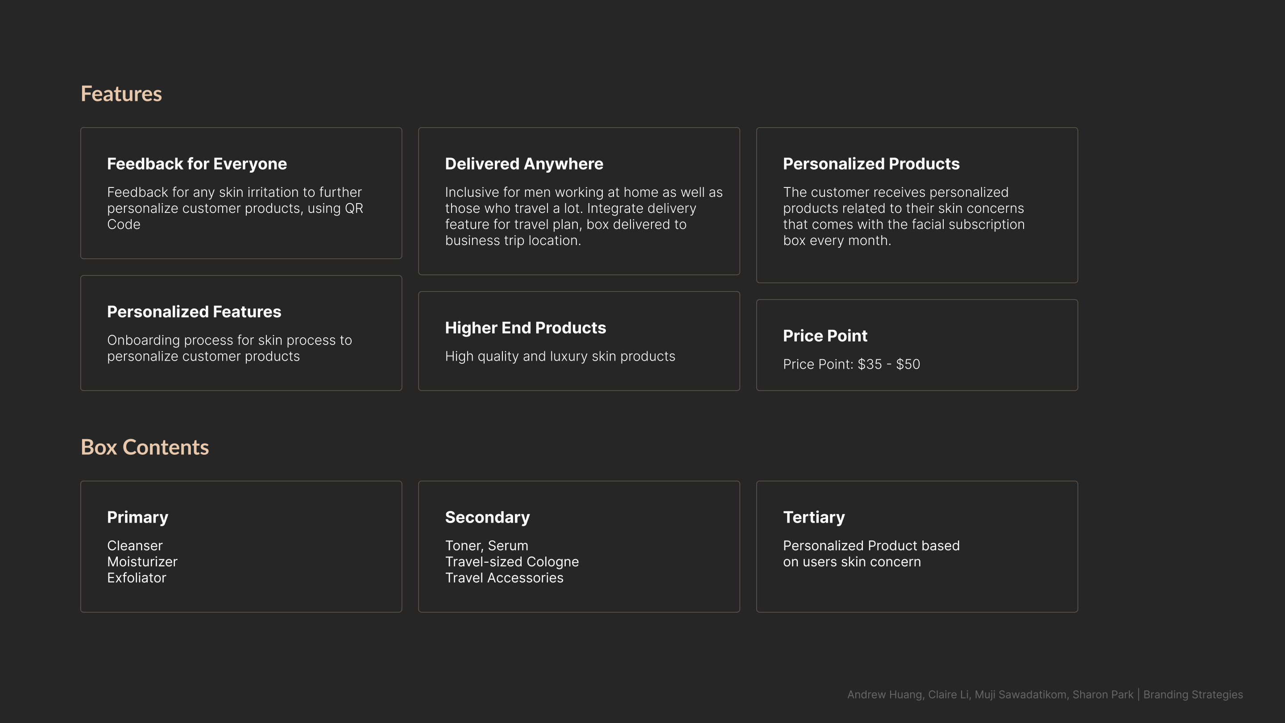1285x723 pixels.
Task: Select the Delivered Anywhere card title
Action: click(524, 164)
